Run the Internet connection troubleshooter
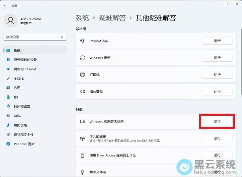Screen dimensions: 242x177 click(217, 41)
